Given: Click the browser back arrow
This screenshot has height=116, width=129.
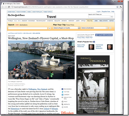Looking at the screenshot, I should tap(3, 7).
